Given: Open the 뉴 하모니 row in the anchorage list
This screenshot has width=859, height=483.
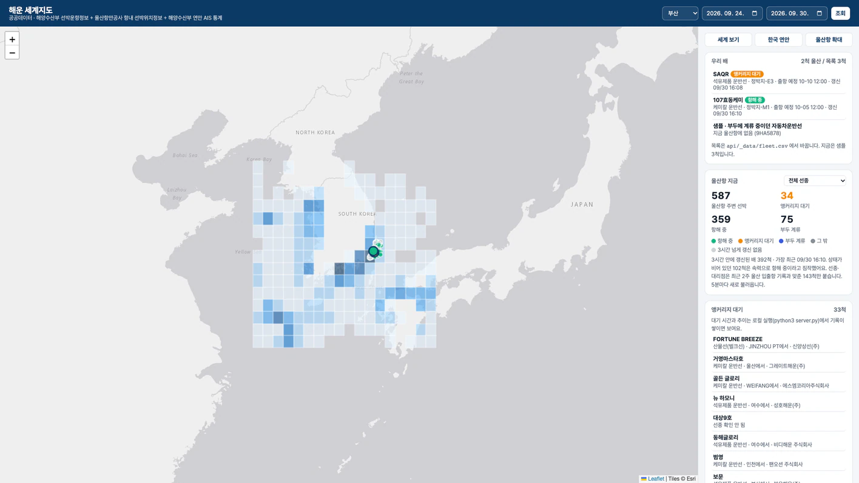Looking at the screenshot, I should 778,402.
